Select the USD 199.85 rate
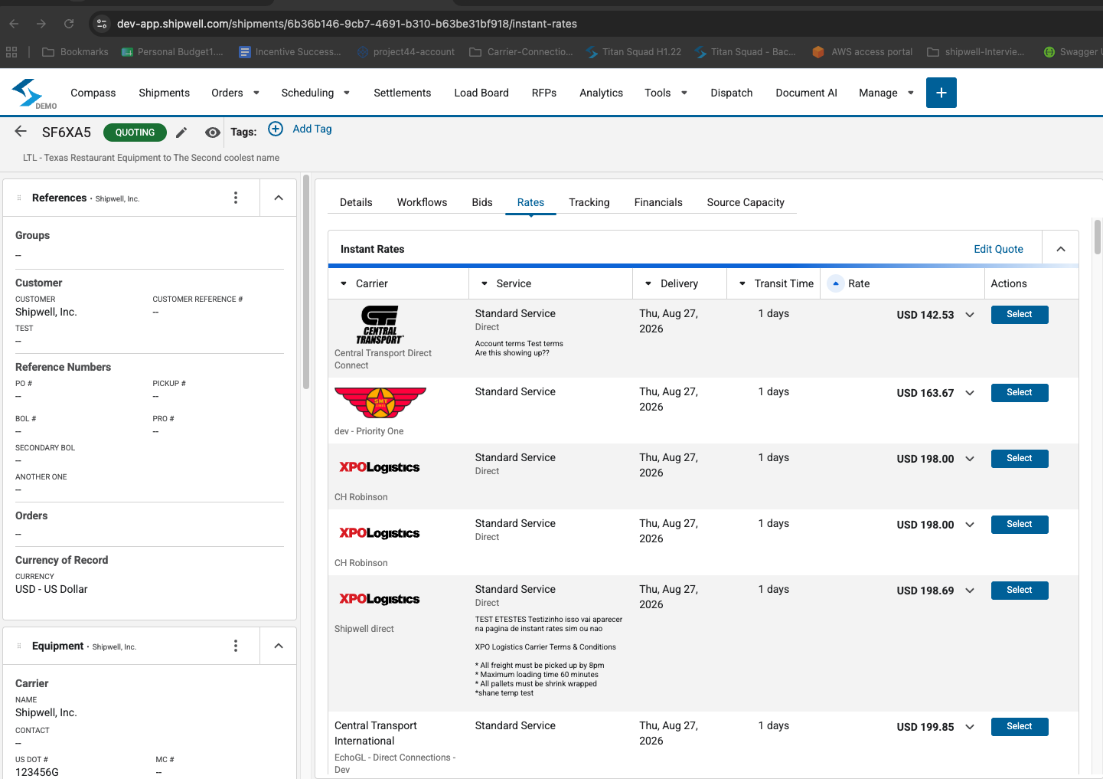This screenshot has width=1103, height=779. pyautogui.click(x=1020, y=727)
